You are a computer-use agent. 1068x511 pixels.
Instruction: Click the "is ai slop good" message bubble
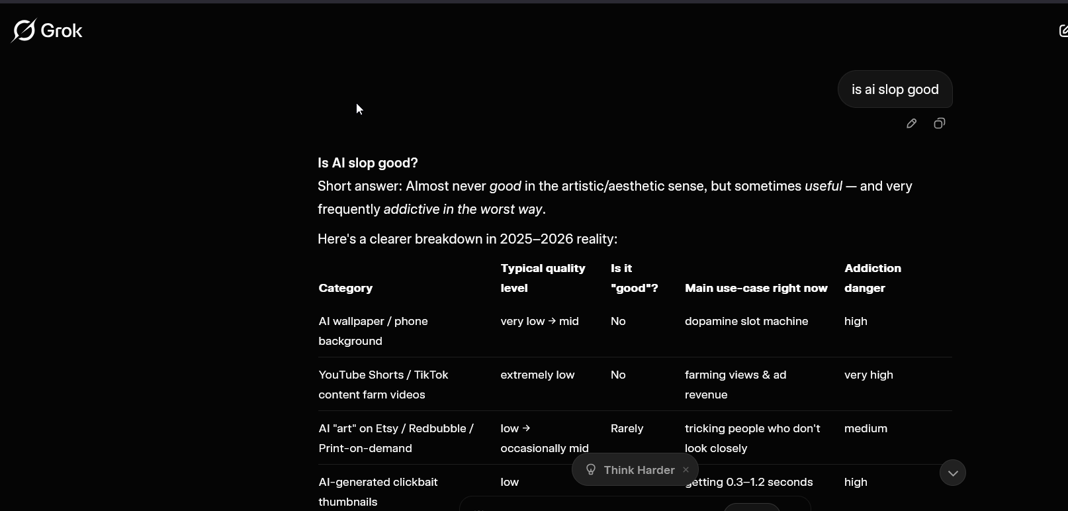[895, 89]
